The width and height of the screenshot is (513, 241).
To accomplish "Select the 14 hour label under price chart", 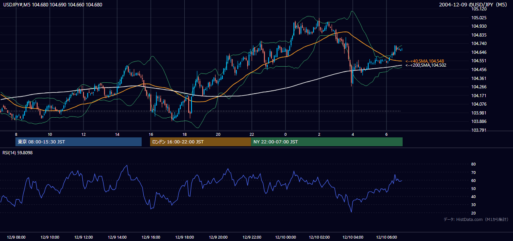I will pyautogui.click(x=117, y=134).
